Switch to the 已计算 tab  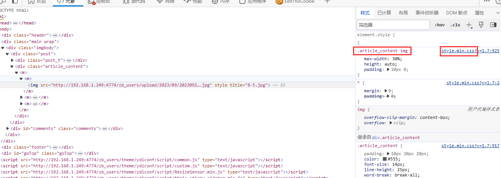click(x=384, y=13)
